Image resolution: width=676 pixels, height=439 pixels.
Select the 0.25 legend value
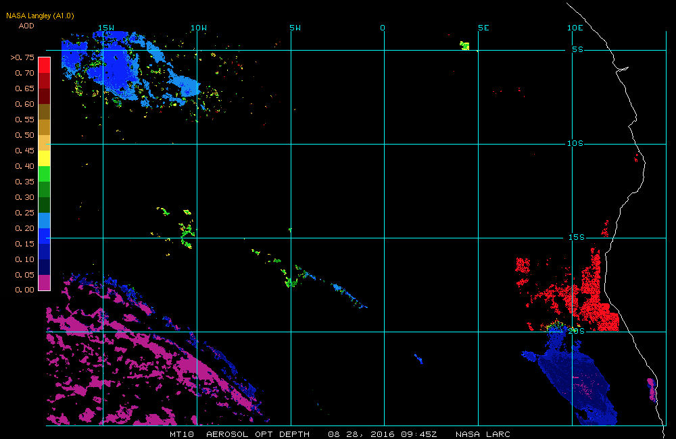24,212
